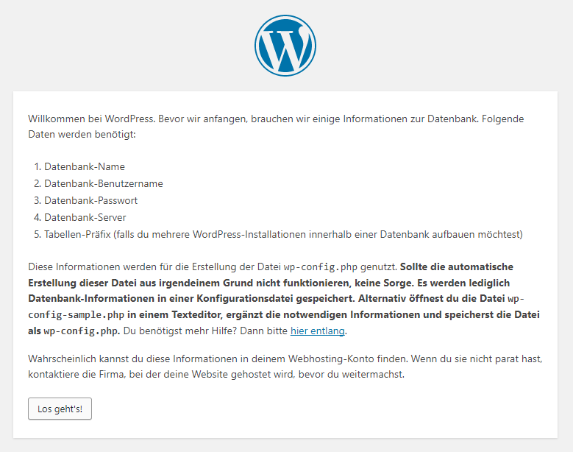
Task: Click the WordPress logo at the top
Action: [x=285, y=46]
